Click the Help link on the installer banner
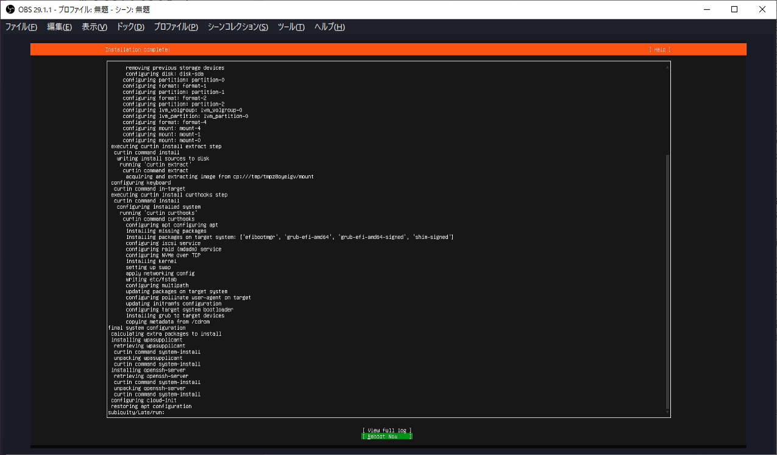Viewport: 777px width, 455px height. pos(659,49)
